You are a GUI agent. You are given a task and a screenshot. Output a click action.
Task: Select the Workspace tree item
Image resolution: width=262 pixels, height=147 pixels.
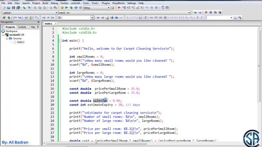[11, 31]
